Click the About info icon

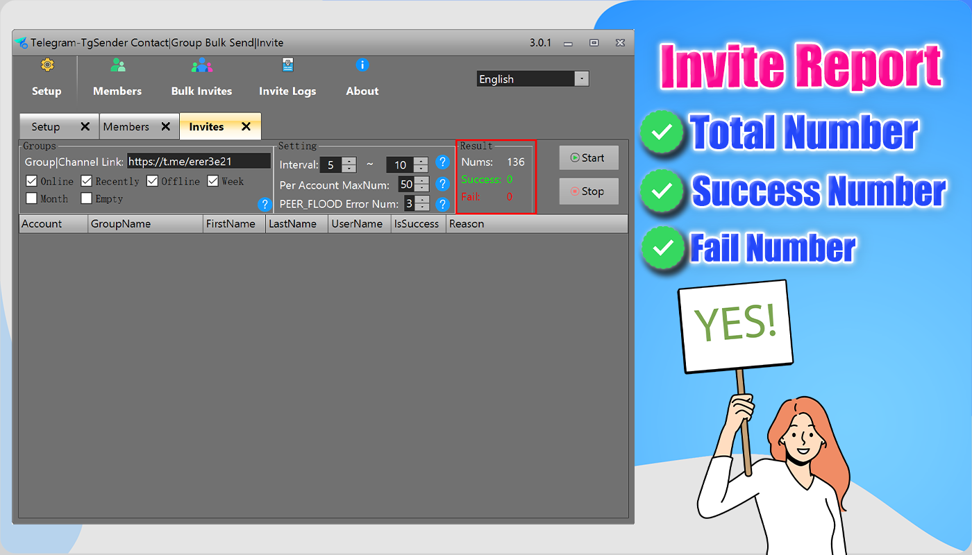tap(362, 65)
